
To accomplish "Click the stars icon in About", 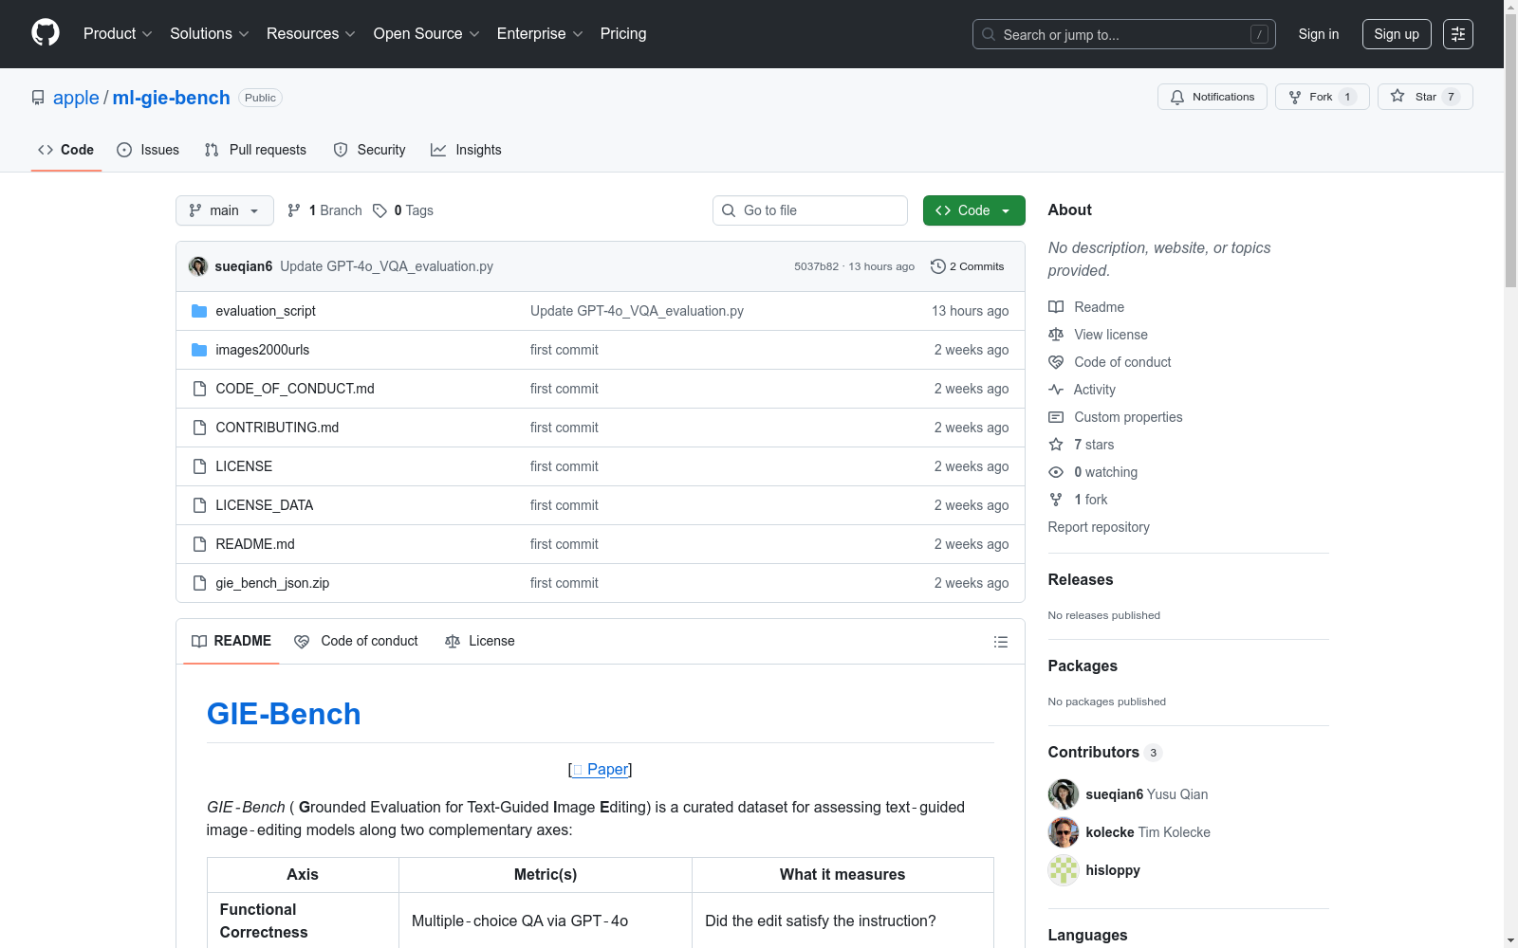I will [x=1056, y=445].
